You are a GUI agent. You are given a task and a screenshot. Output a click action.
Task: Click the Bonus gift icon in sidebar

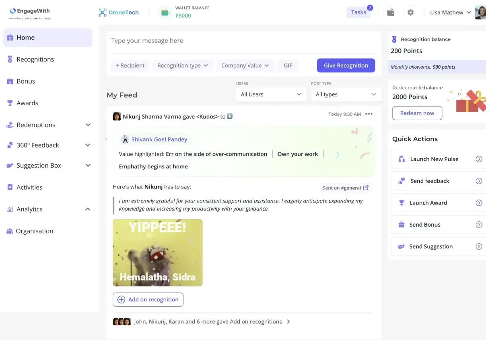(x=10, y=81)
